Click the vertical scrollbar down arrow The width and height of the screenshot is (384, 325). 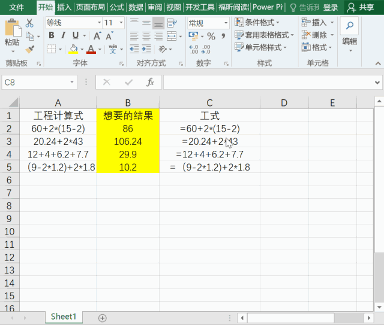[379, 307]
